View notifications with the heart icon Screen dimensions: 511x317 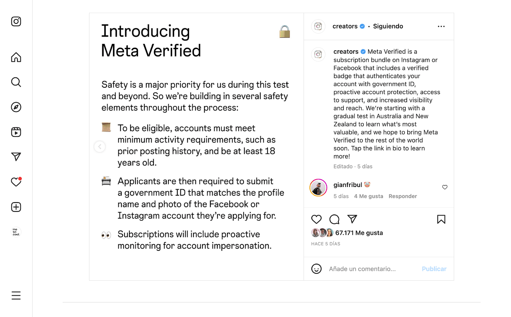click(16, 182)
